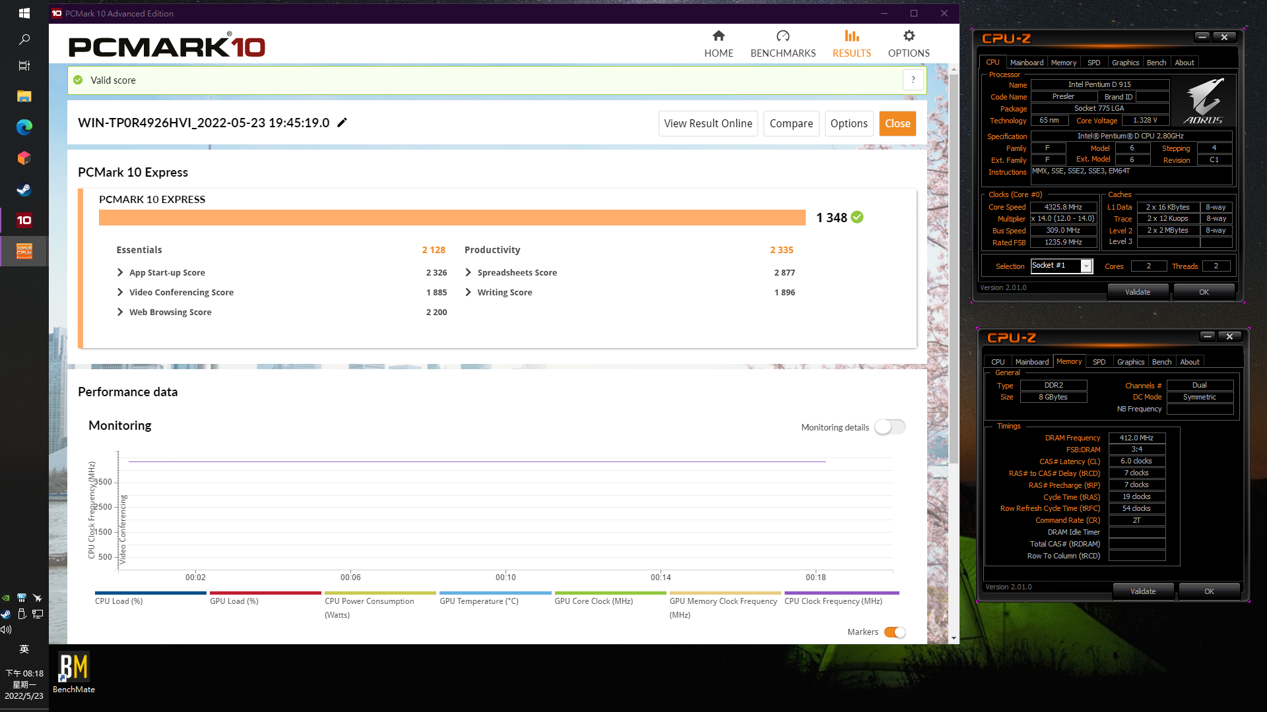Image resolution: width=1267 pixels, height=712 pixels.
Task: Open the valid score help question mark
Action: point(913,80)
